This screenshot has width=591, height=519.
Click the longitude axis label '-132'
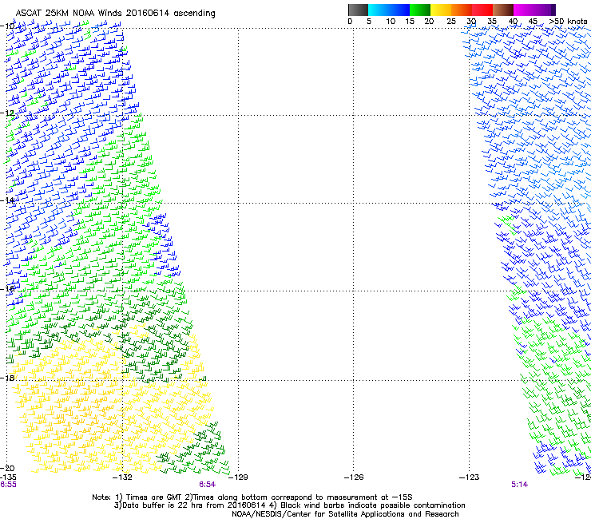tap(122, 477)
